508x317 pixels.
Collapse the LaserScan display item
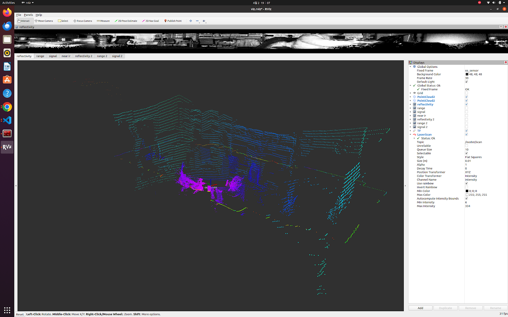(x=411, y=134)
